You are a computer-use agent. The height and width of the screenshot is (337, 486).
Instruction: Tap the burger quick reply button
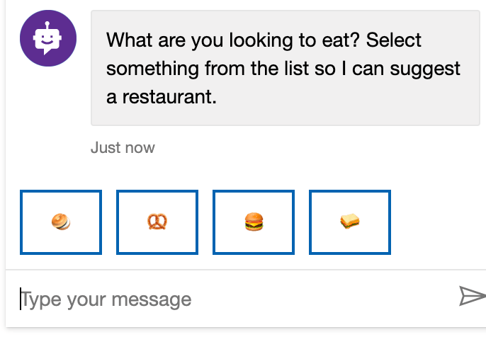tap(254, 222)
